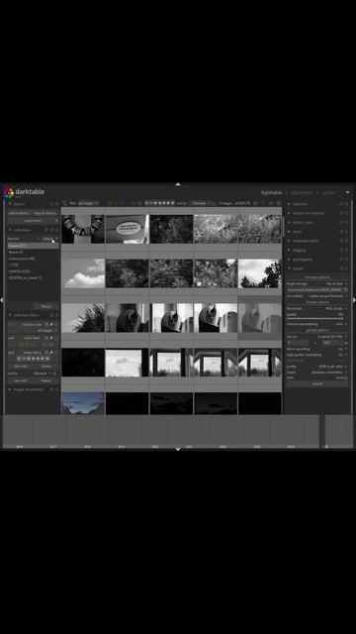Click the copy & import button
Viewport: 356px width, 634px height.
click(x=44, y=213)
